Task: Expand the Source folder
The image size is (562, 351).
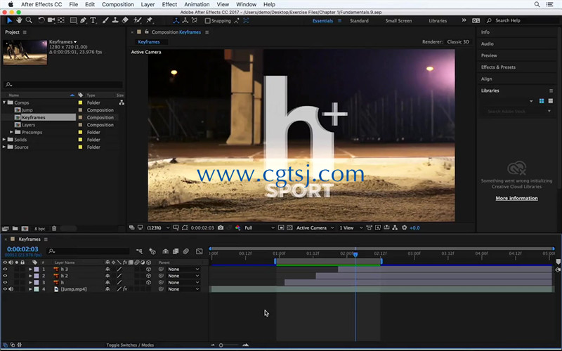Action: [4, 147]
